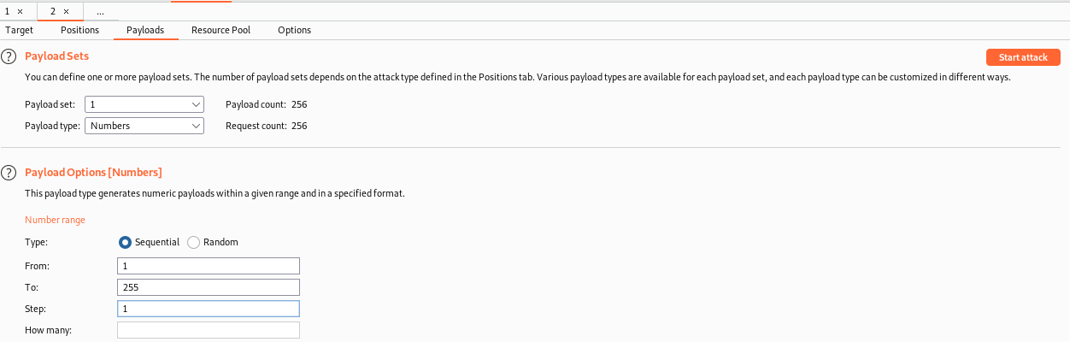Select the Sequential radio button
Image resolution: width=1070 pixels, height=342 pixels.
[x=125, y=242]
